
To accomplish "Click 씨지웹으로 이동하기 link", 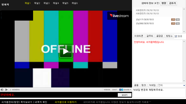I will [x=66, y=102].
